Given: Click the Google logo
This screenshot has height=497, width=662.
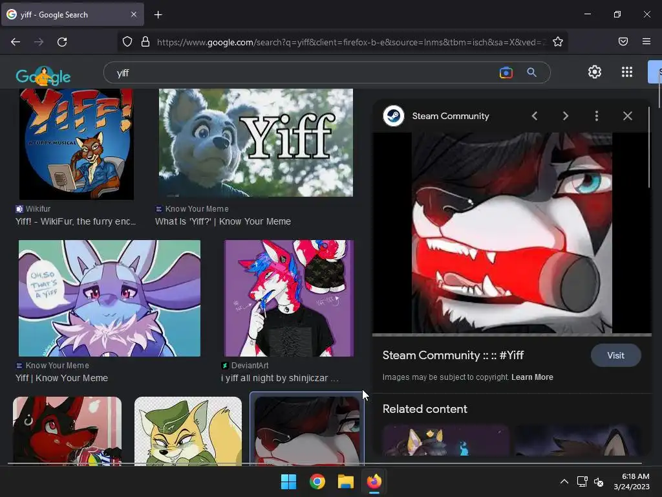Looking at the screenshot, I should click(43, 76).
